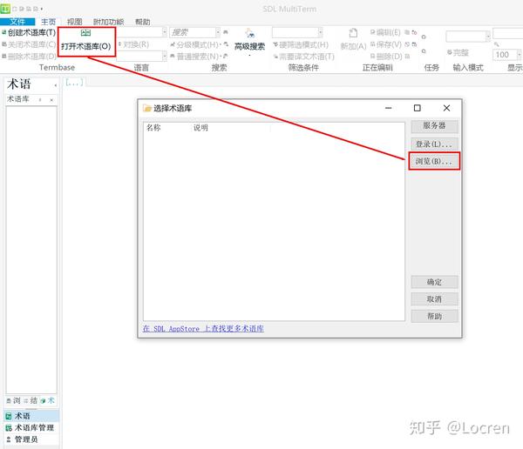523x449 pixels.
Task: Close the 术语库 side panel with its x
Action: pos(51,99)
